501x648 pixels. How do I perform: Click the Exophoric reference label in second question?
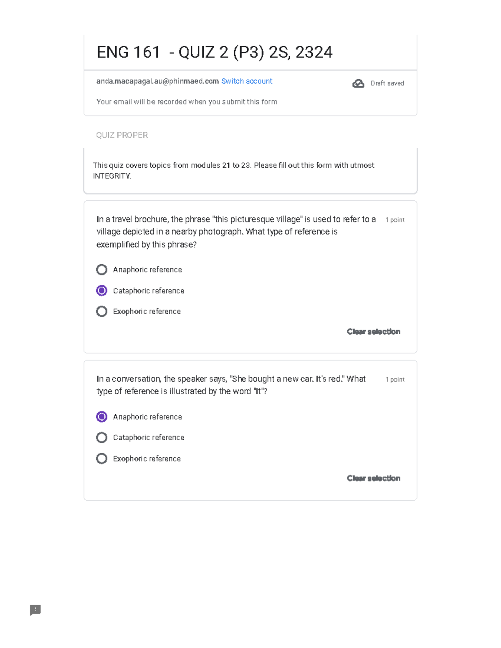[147, 459]
